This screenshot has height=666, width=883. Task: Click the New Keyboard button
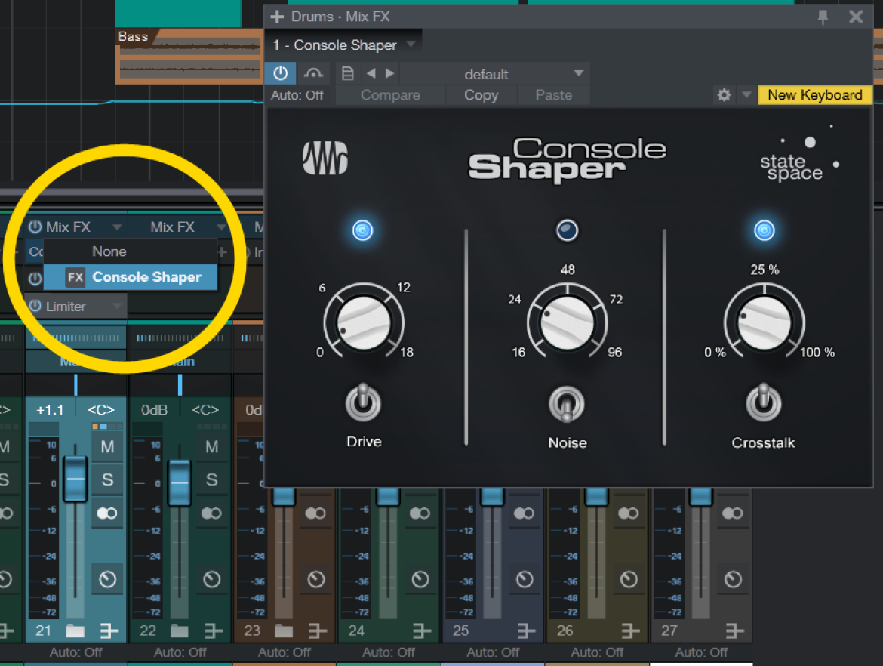pyautogui.click(x=815, y=94)
